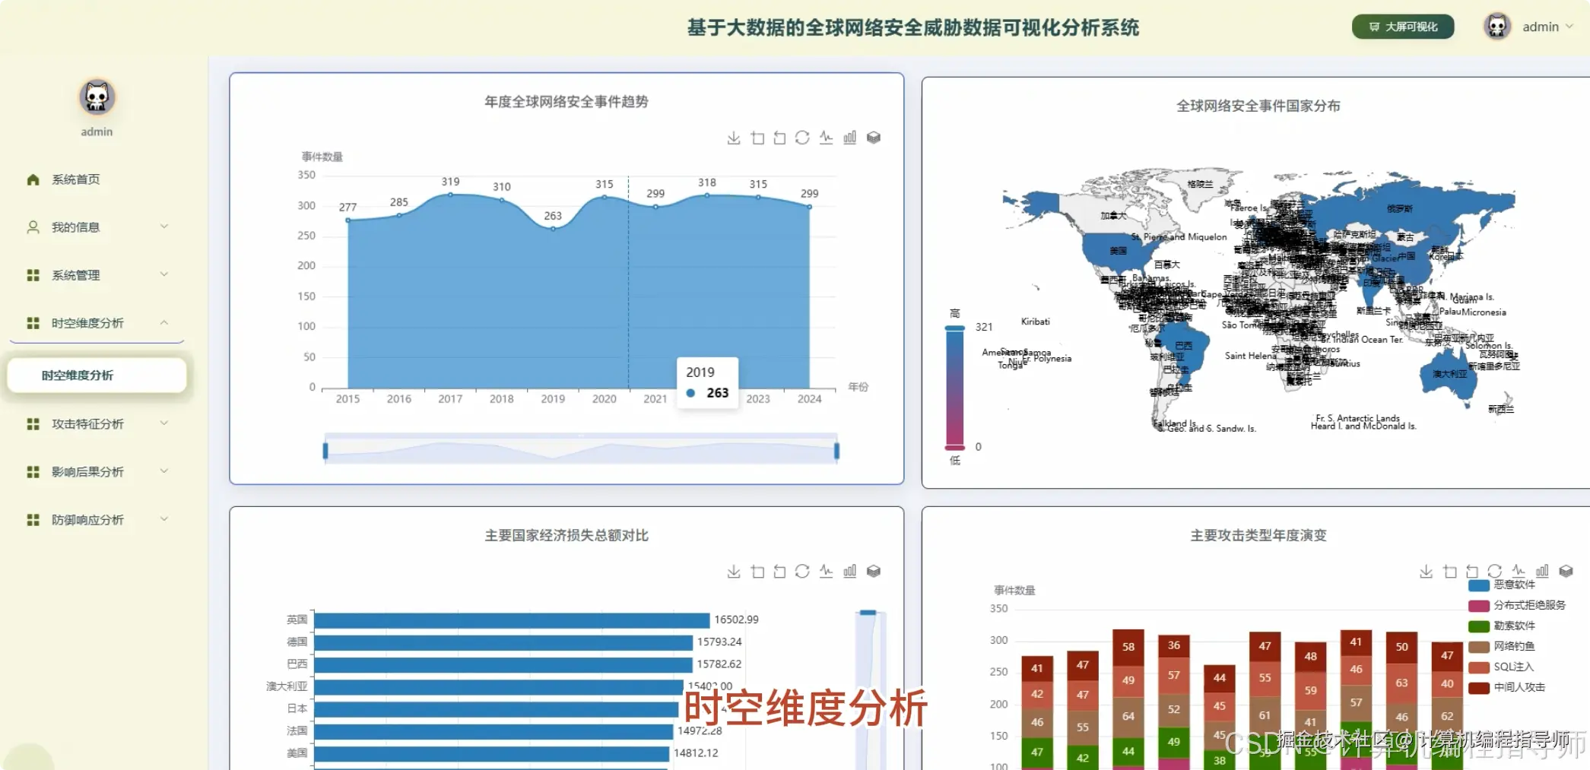1590x770 pixels.
Task: Click the grid icon beside 攻击特征分析
Action: pos(33,424)
